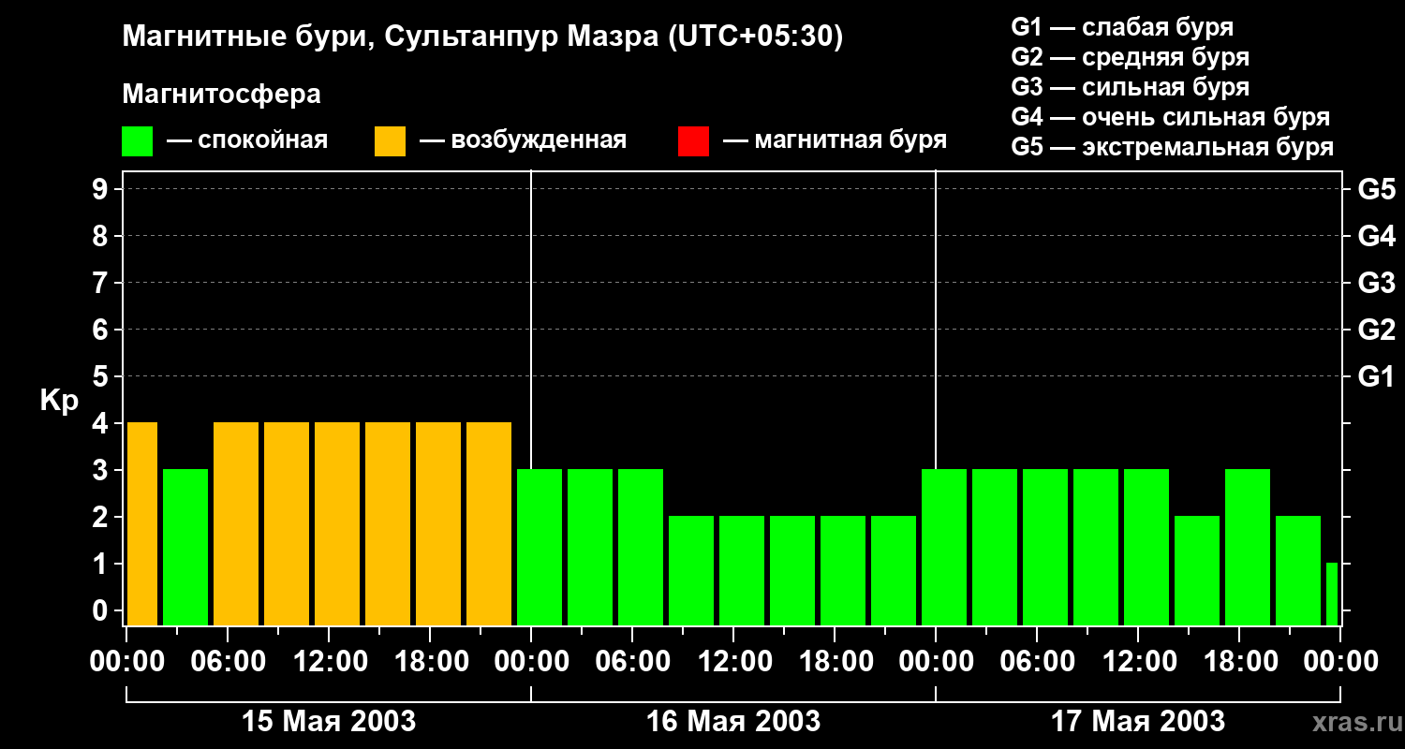Click the chart title "Магнитные бури, Сультанпур Мазра"

click(482, 37)
